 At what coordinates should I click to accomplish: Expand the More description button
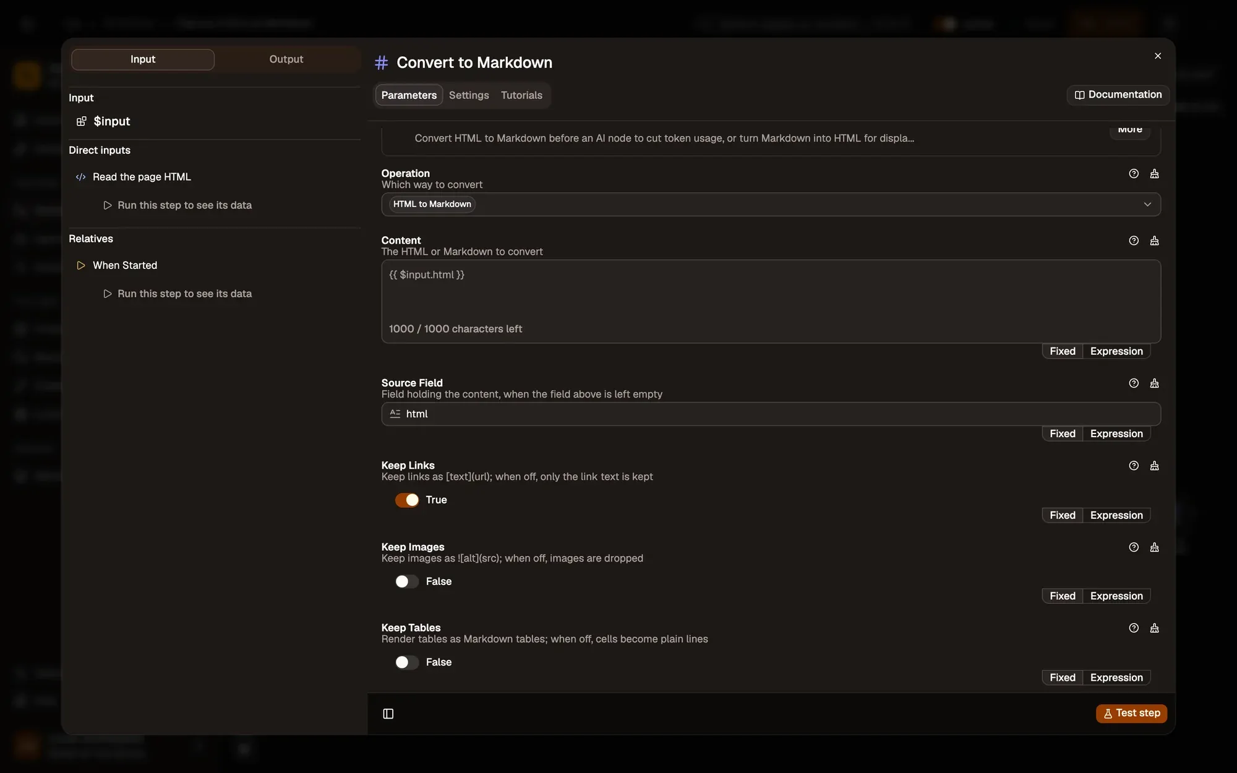coord(1129,130)
